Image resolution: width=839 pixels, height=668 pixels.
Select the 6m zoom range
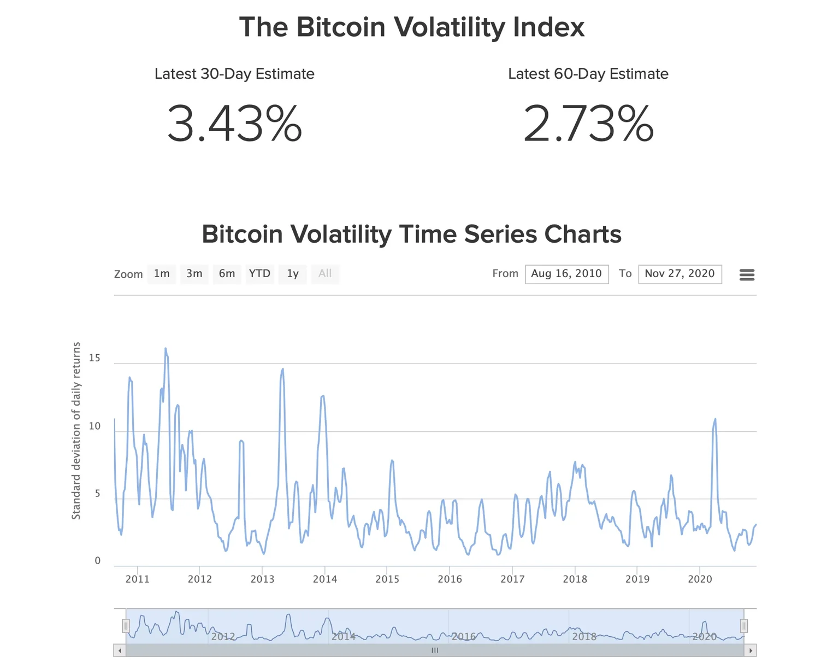(x=227, y=274)
